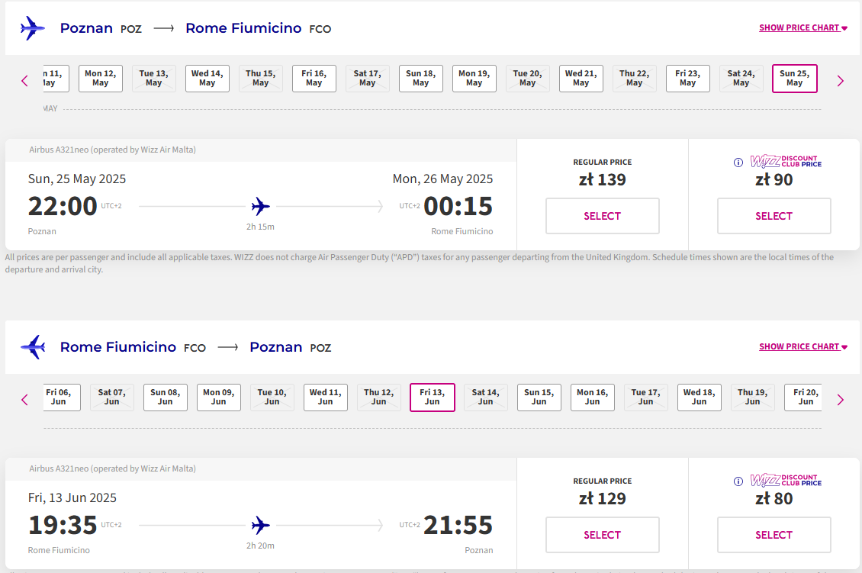Show earlier return dates with left arrow

(24, 400)
